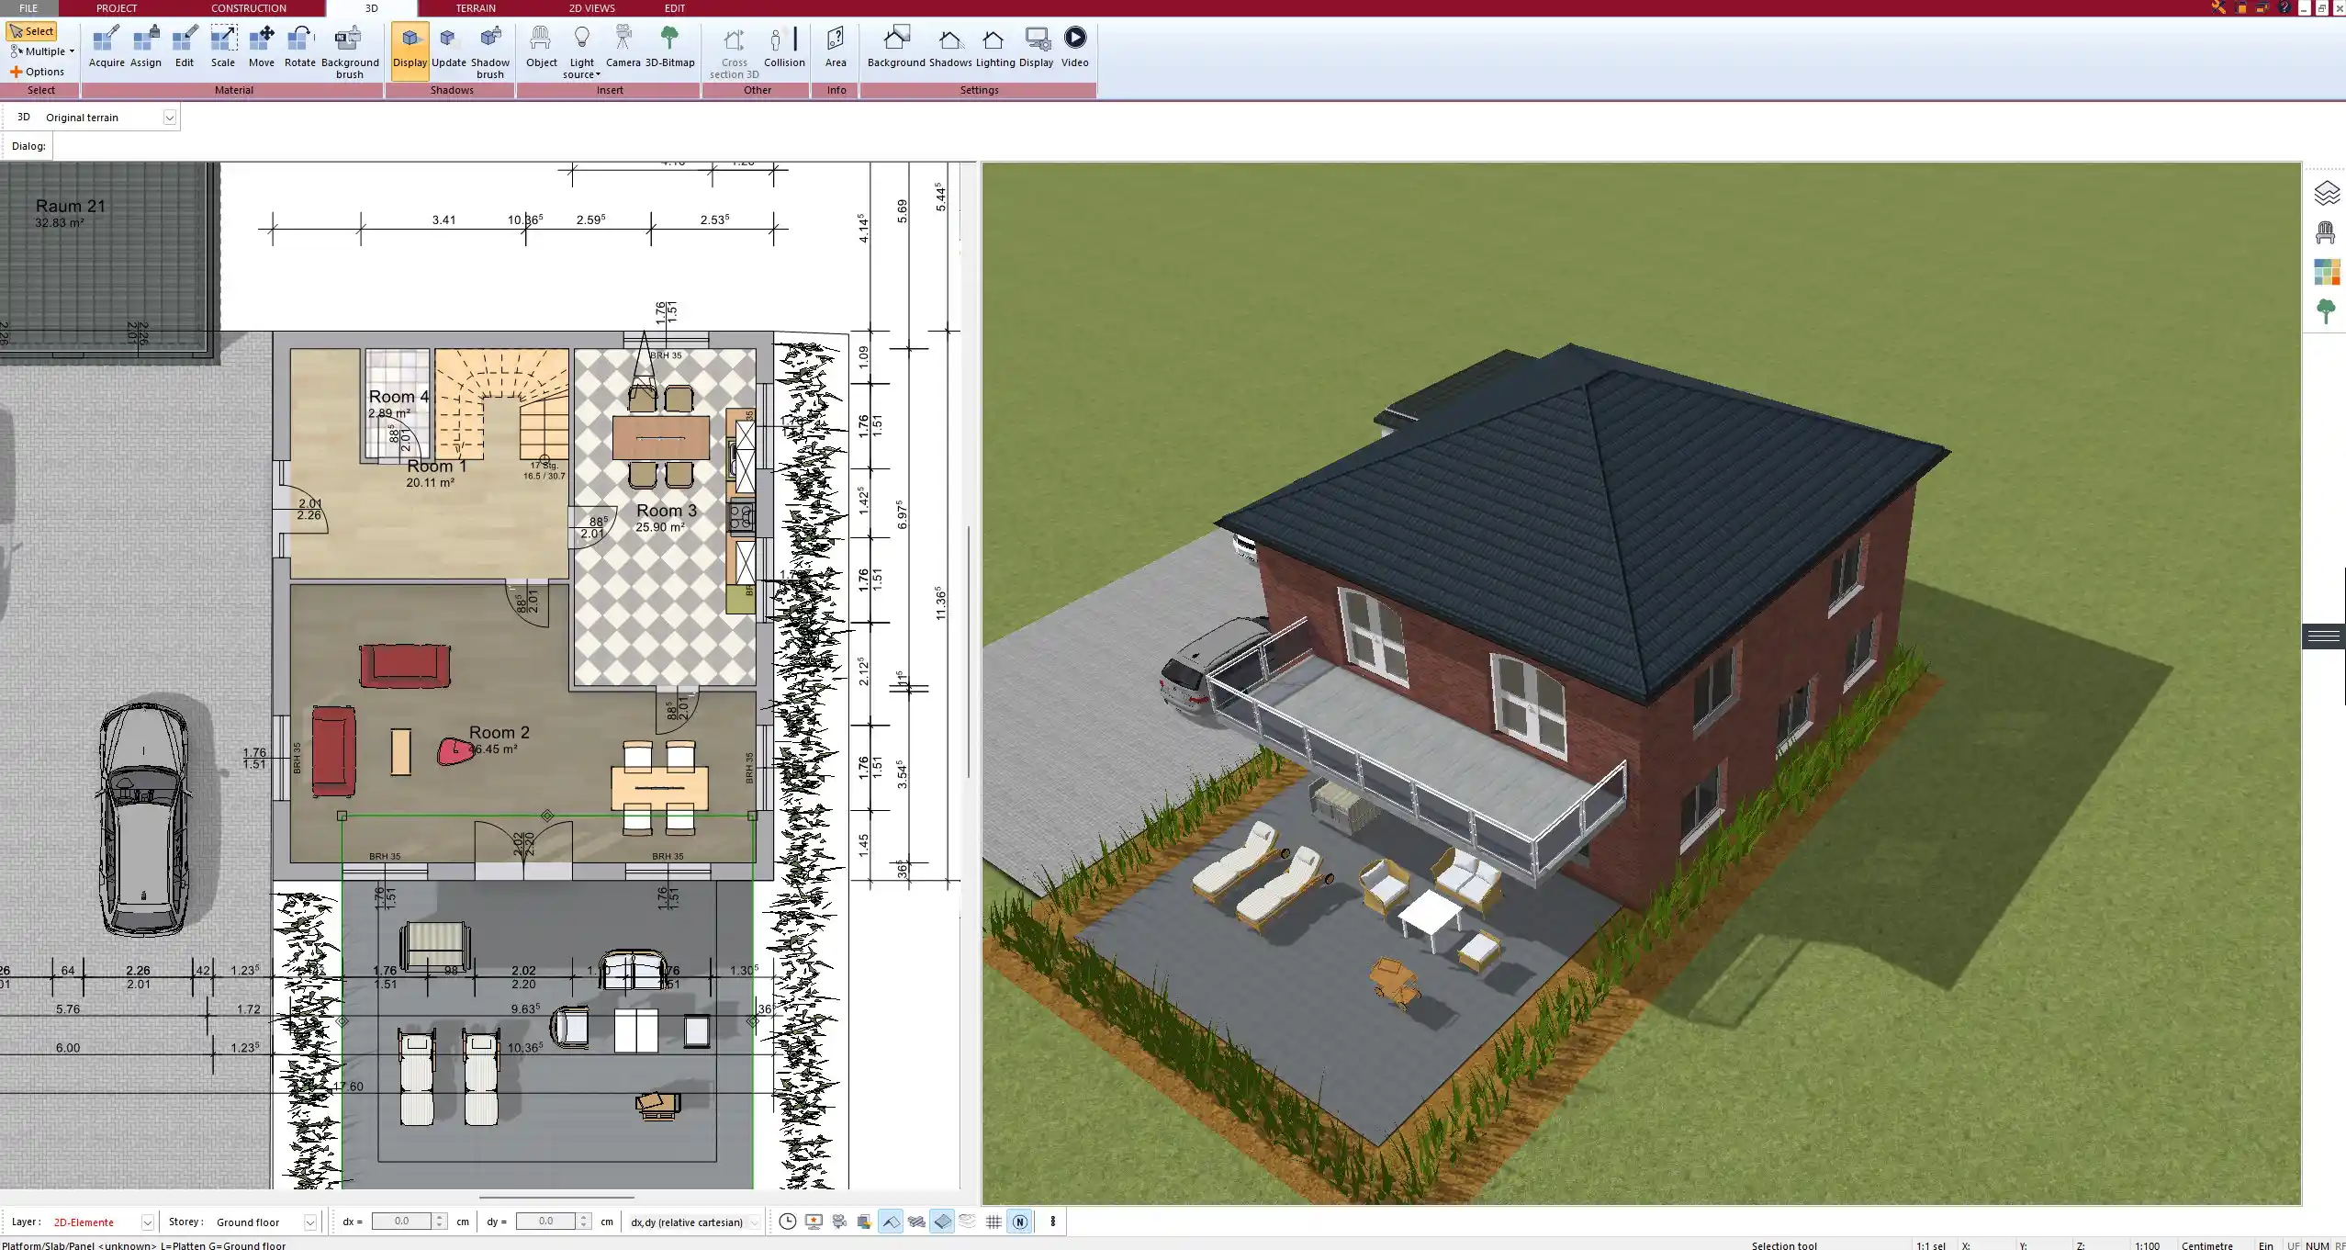This screenshot has width=2346, height=1250.
Task: Click the dy input field
Action: (x=546, y=1222)
